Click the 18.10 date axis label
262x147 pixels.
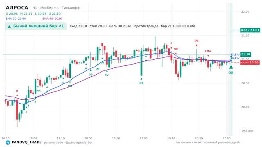click(116, 138)
